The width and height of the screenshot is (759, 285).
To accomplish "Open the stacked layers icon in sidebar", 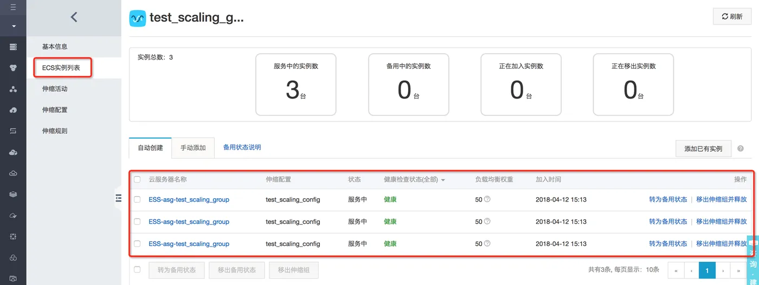I will tap(13, 194).
